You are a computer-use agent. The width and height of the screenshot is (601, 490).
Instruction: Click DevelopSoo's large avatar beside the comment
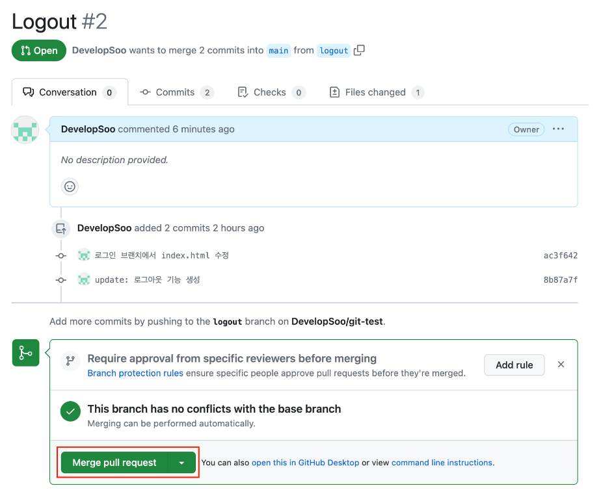(x=25, y=130)
